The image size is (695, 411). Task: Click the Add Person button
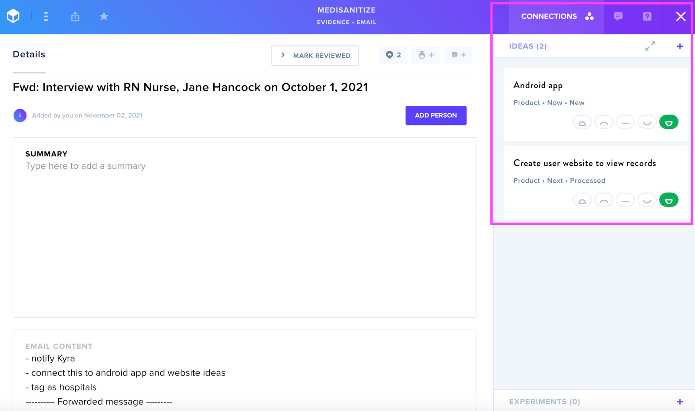click(436, 115)
